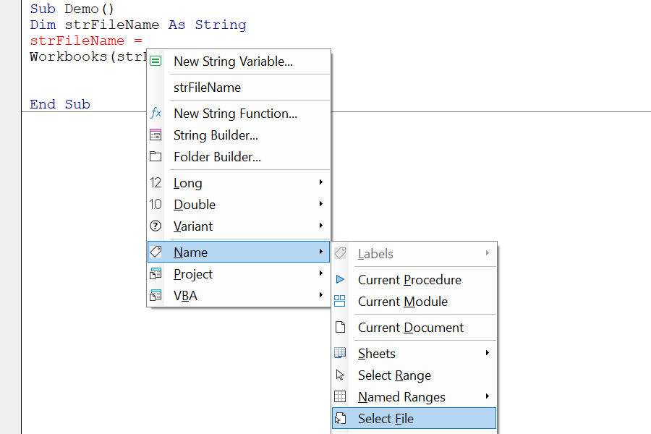Expand the Double submenu arrow
The image size is (651, 434).
(x=321, y=203)
